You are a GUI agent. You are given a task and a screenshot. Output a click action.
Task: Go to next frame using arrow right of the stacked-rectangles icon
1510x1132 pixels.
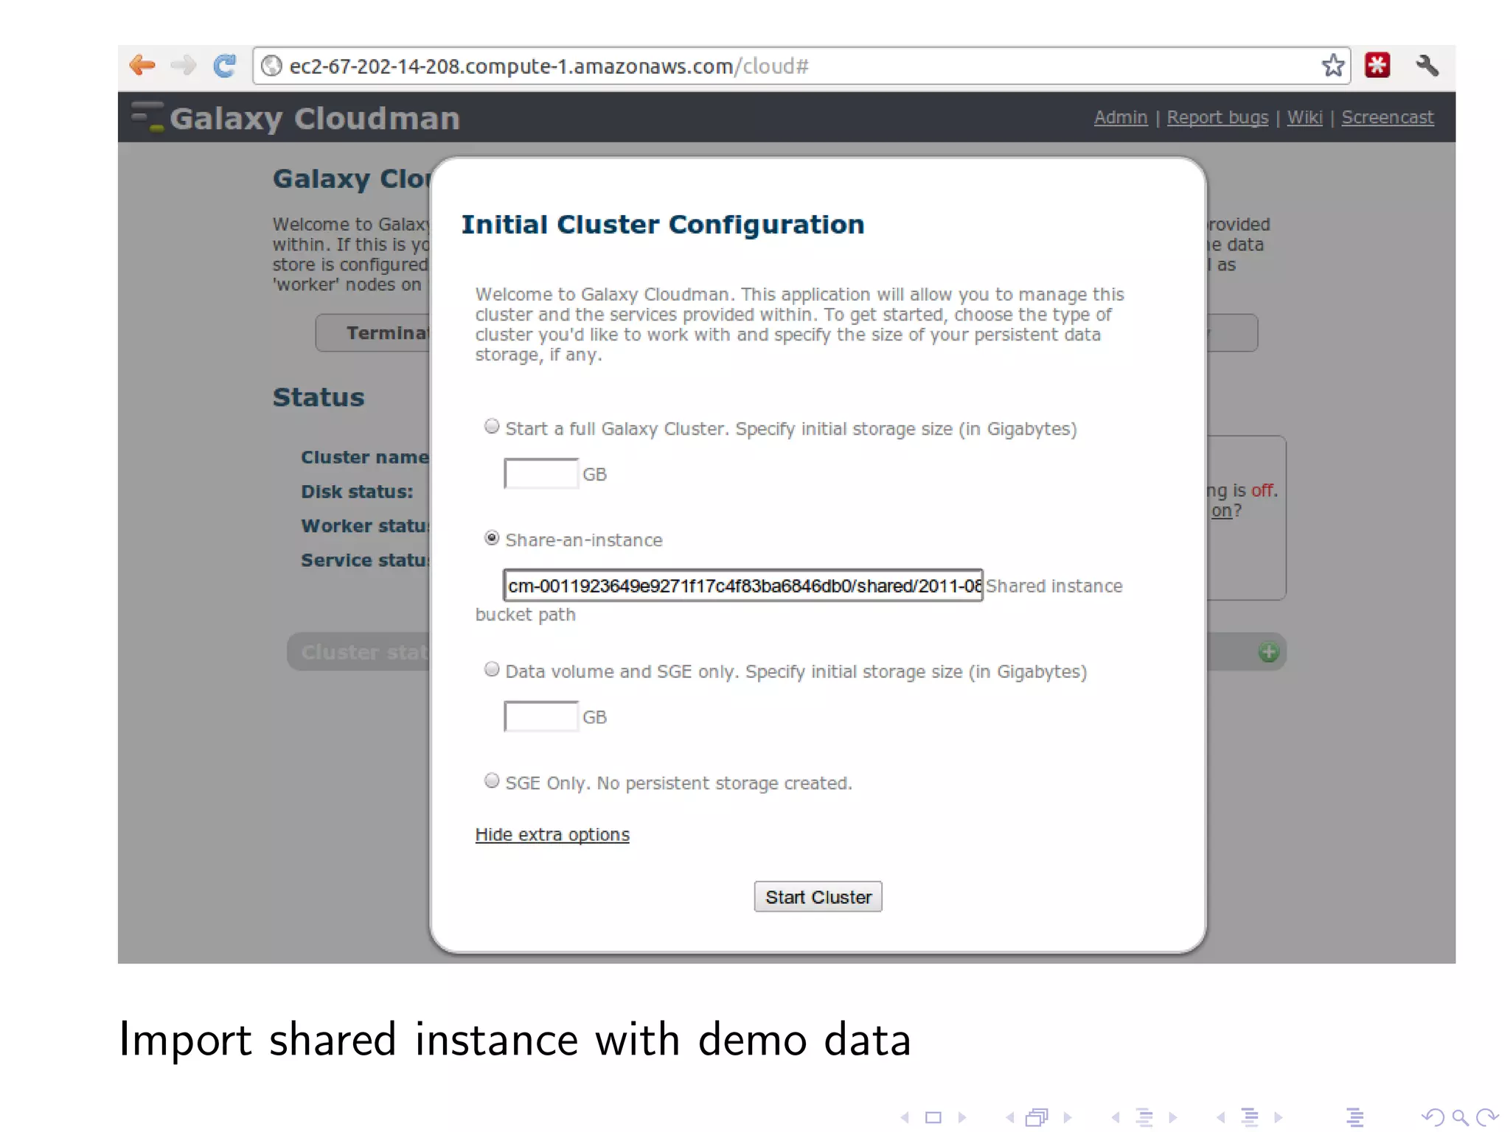pos(1068,1117)
